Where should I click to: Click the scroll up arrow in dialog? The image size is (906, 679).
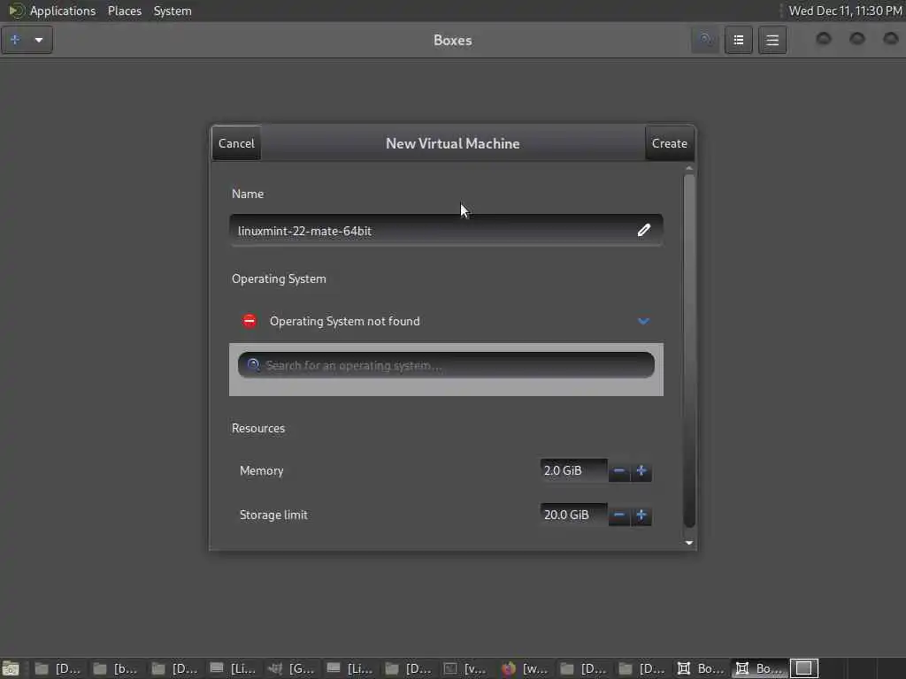point(688,168)
